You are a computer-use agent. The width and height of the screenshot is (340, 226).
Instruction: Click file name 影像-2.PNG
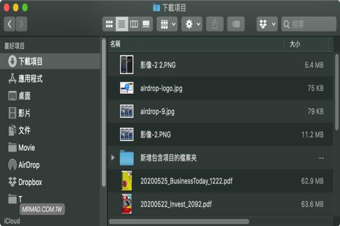(155, 134)
